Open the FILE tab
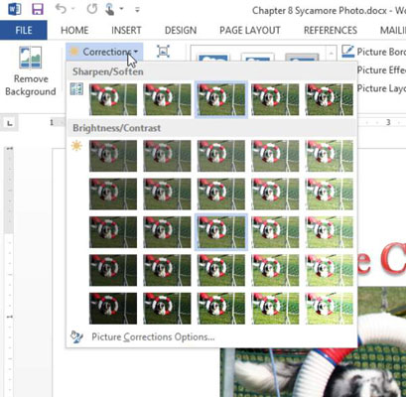The width and height of the screenshot is (406, 397). tap(24, 30)
